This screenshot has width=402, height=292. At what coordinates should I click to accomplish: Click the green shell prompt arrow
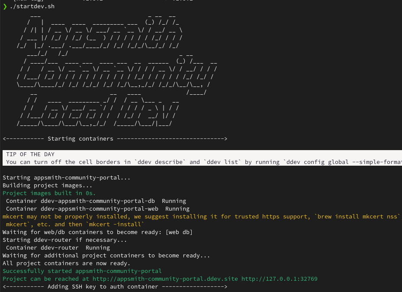[4, 6]
